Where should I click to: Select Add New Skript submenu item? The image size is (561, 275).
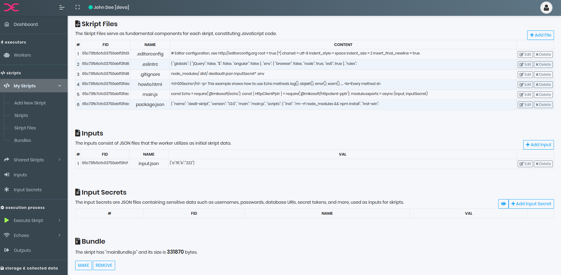pyautogui.click(x=30, y=103)
